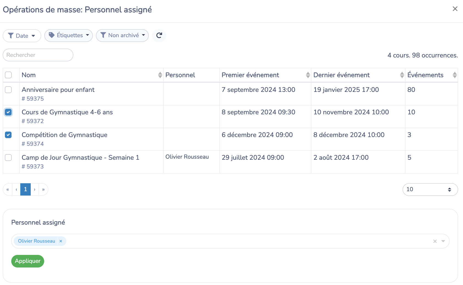The height and width of the screenshot is (285, 463).
Task: Sort by Dernier événement column arrows
Action: coord(402,75)
